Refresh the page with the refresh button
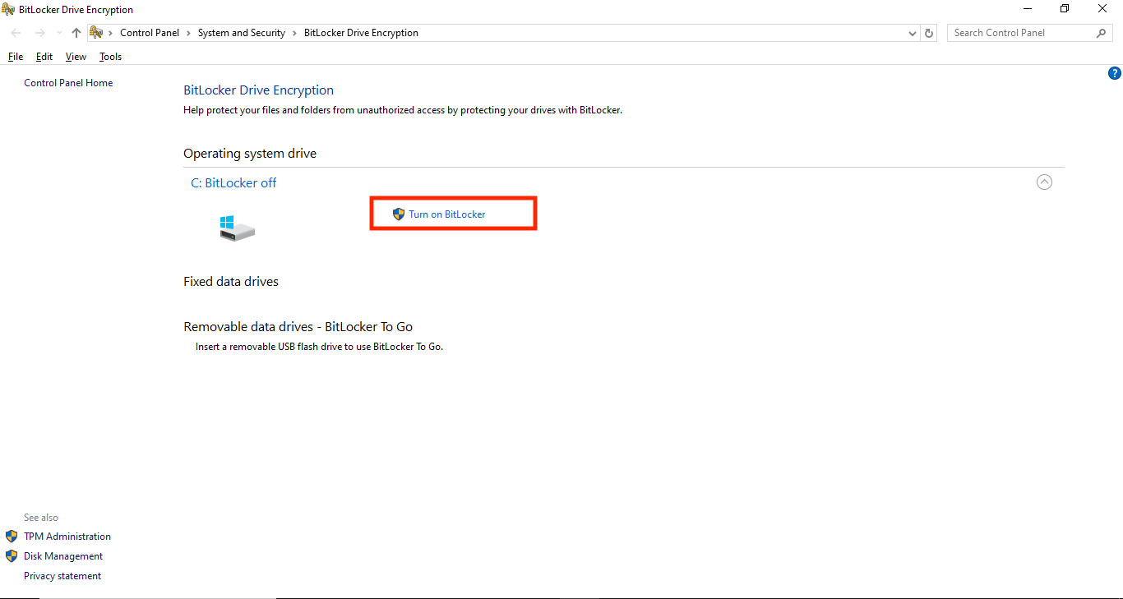This screenshot has width=1123, height=599. (x=929, y=33)
